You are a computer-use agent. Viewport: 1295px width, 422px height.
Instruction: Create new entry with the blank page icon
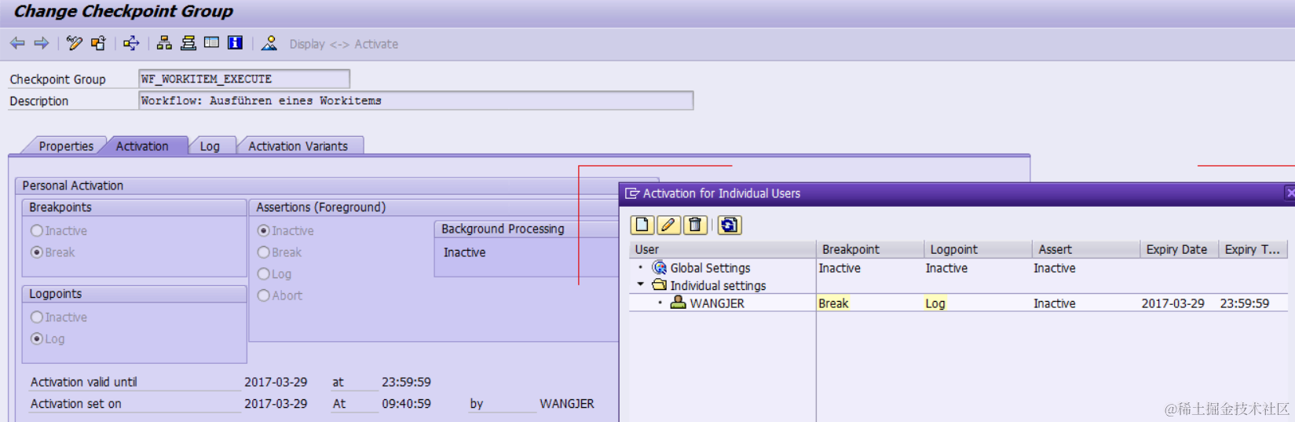click(x=642, y=226)
